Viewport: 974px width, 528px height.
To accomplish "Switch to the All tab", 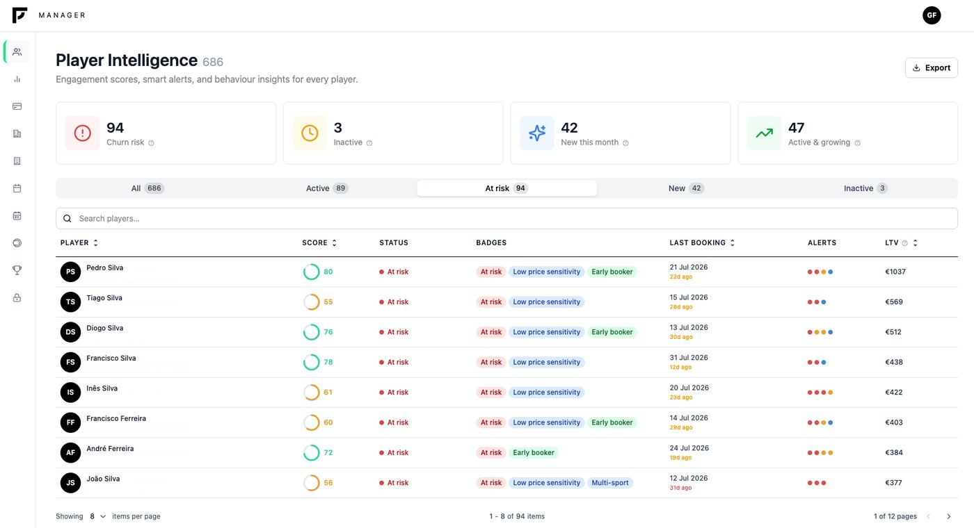I will click(147, 188).
